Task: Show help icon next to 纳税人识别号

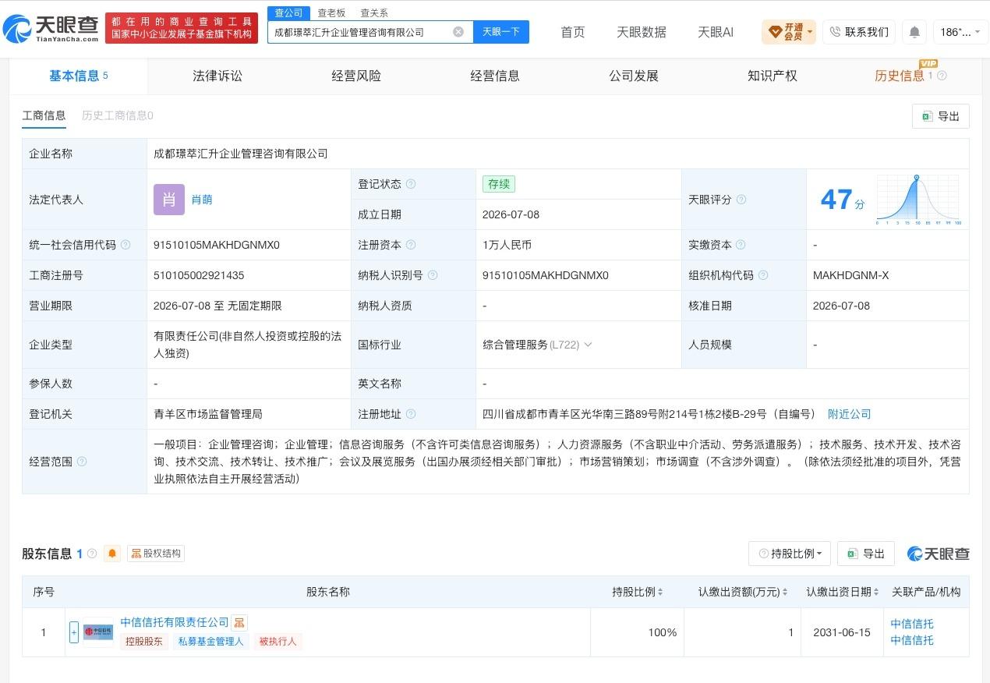Action: coord(433,275)
